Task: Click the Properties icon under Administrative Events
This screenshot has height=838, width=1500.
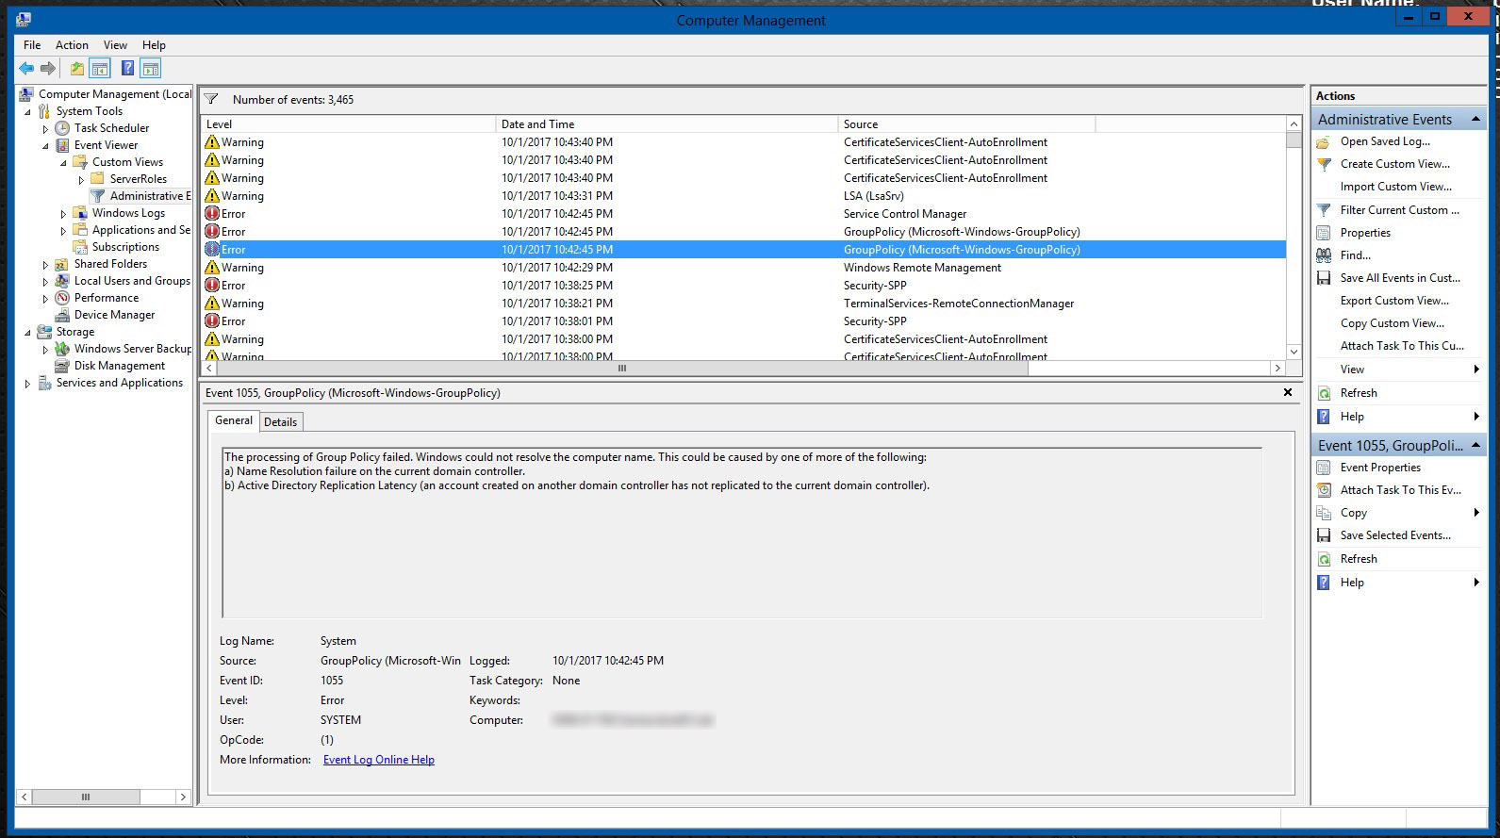Action: pyautogui.click(x=1324, y=233)
